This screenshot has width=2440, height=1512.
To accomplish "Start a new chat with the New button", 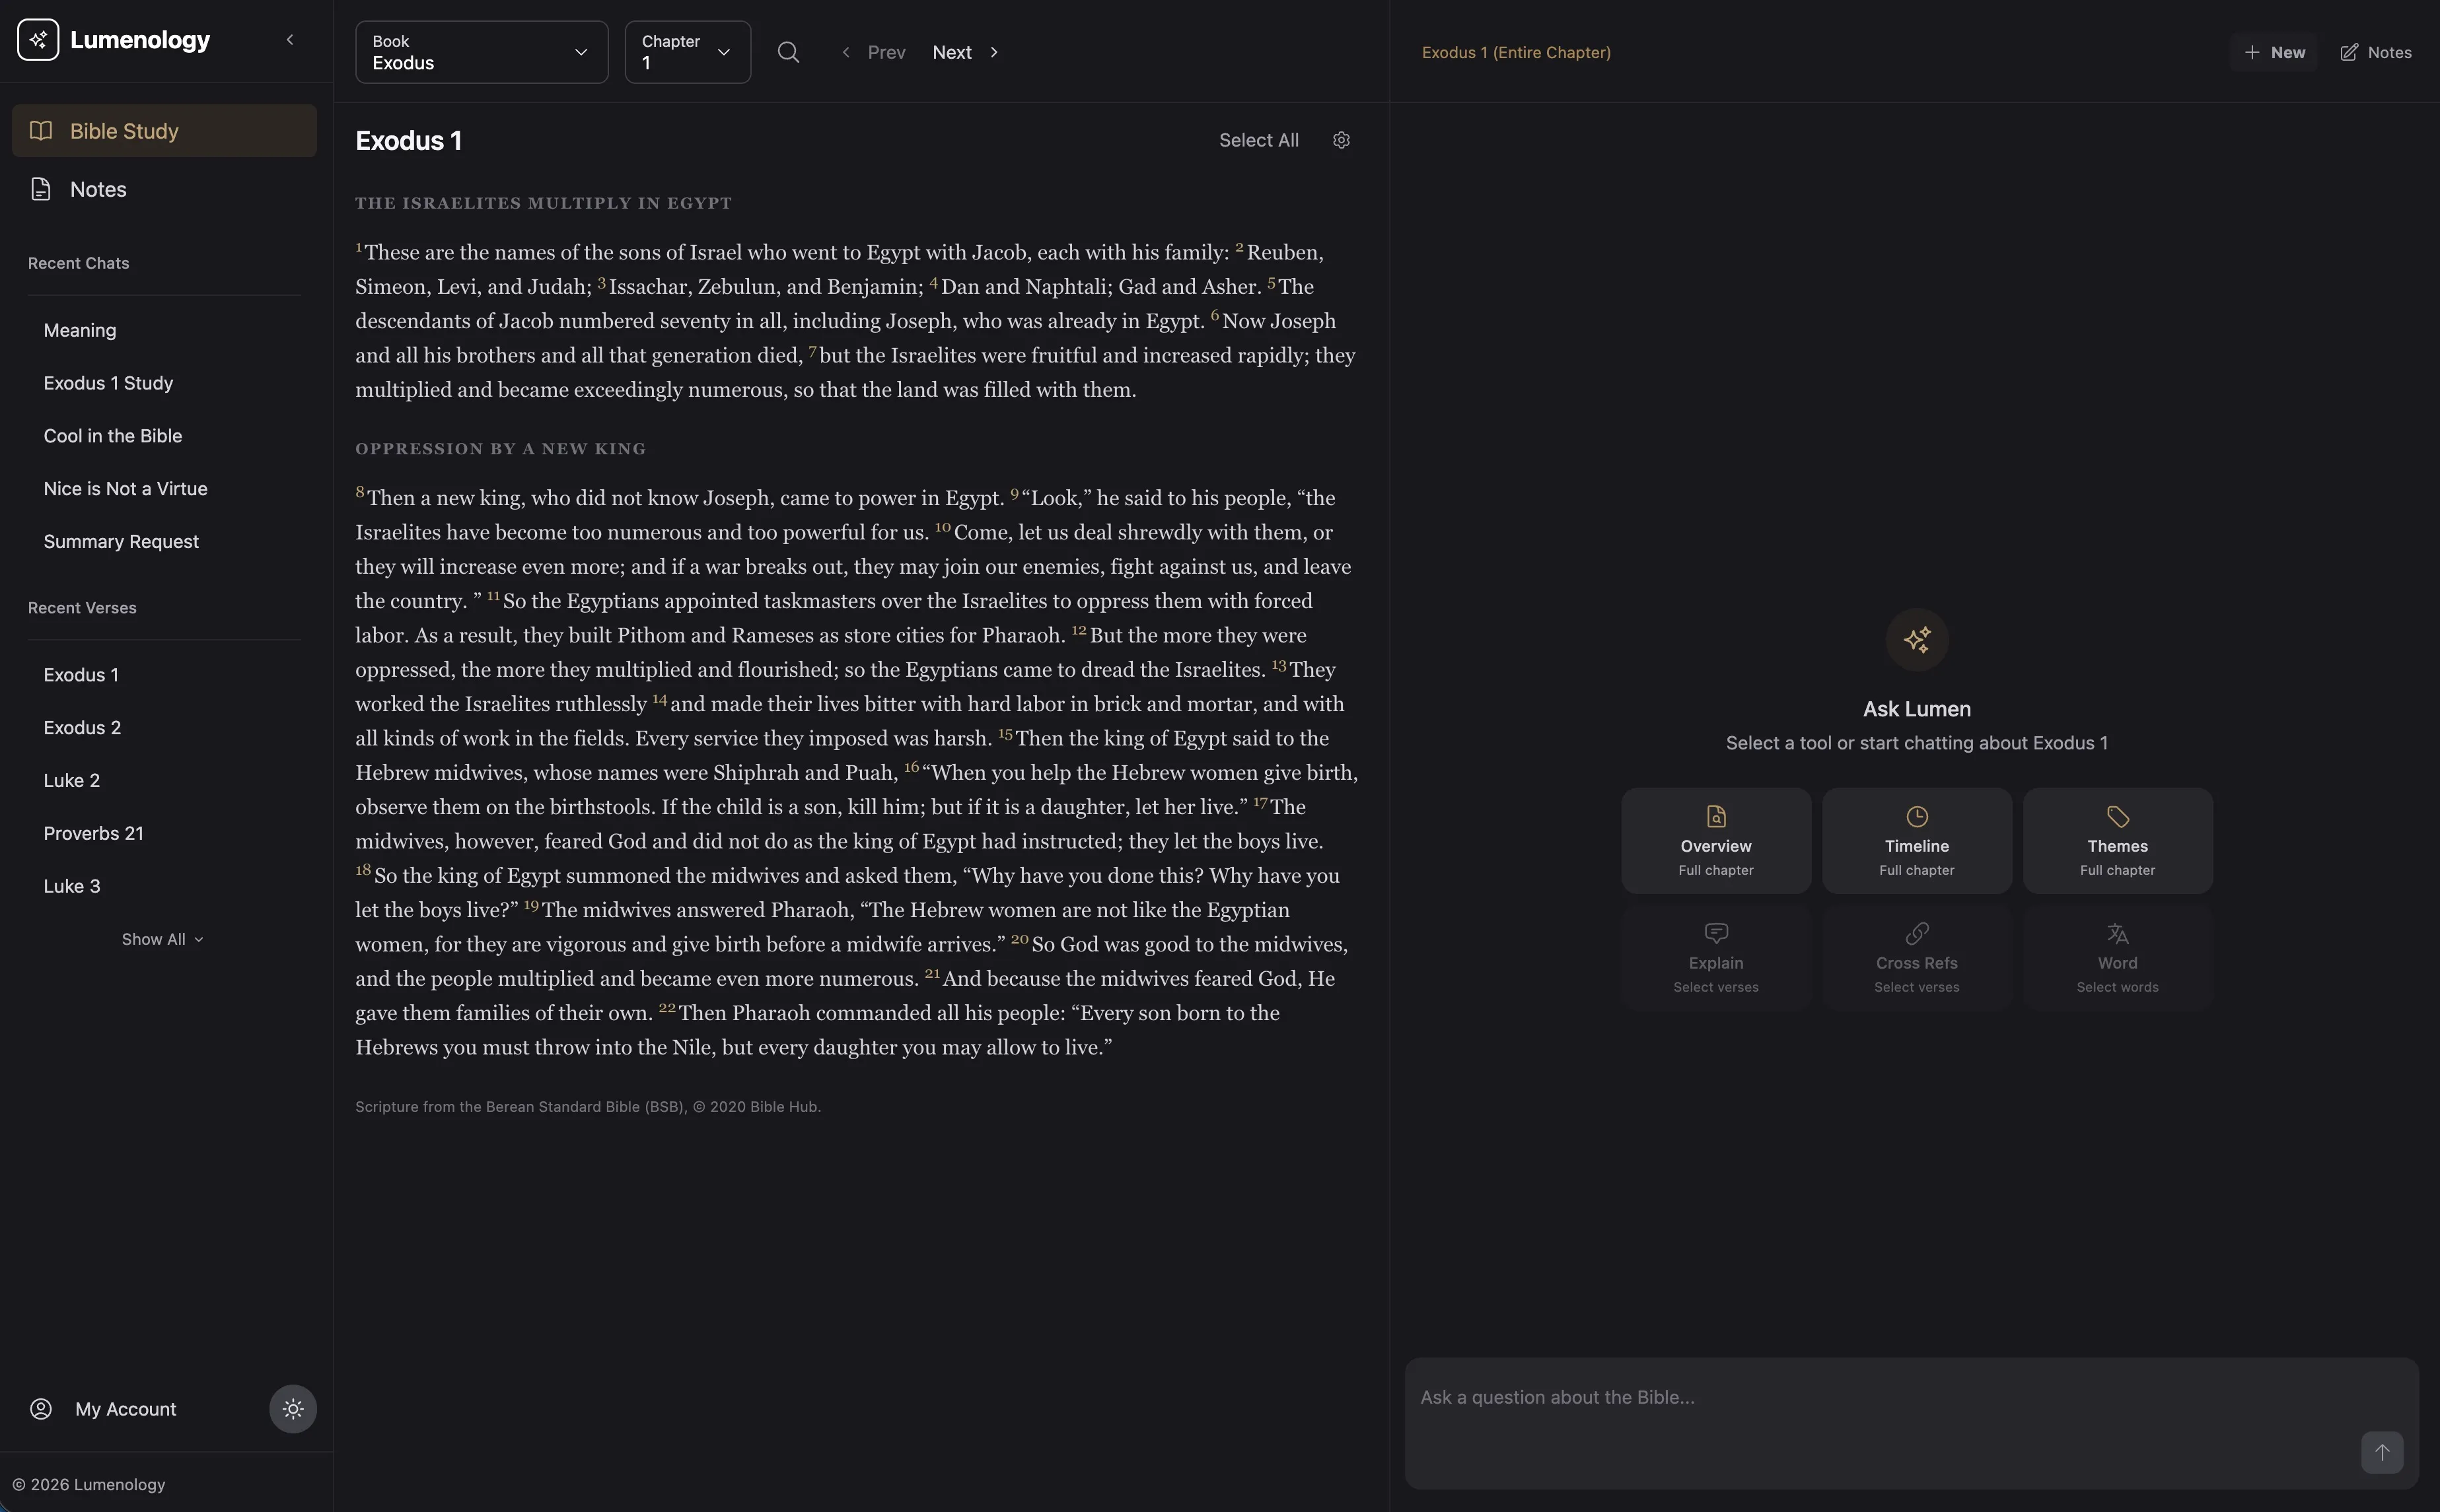I will pyautogui.click(x=2274, y=52).
